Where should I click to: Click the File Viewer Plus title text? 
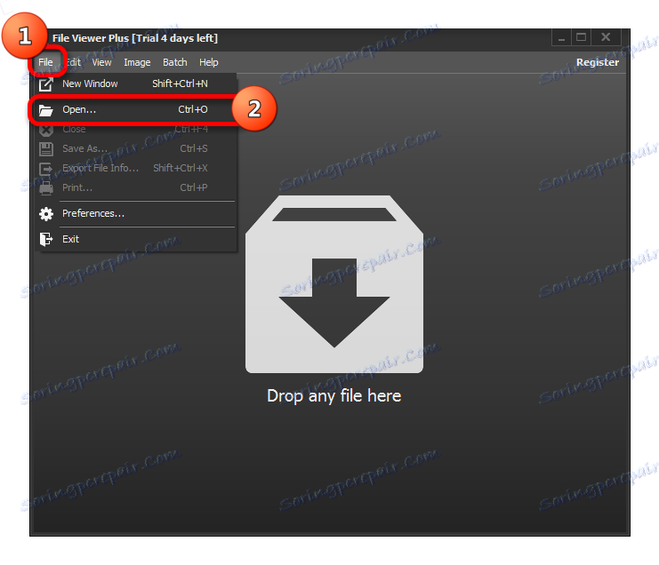coord(135,38)
